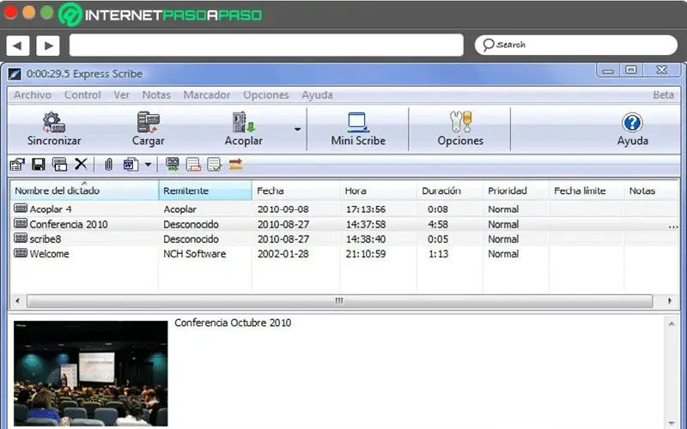Open the Opciones tools button
This screenshot has height=429, width=687.
click(460, 130)
